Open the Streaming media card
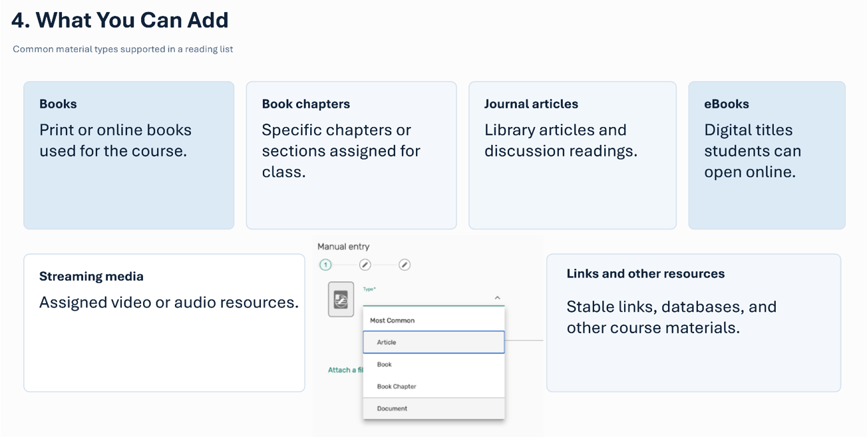This screenshot has width=867, height=437. [x=164, y=323]
